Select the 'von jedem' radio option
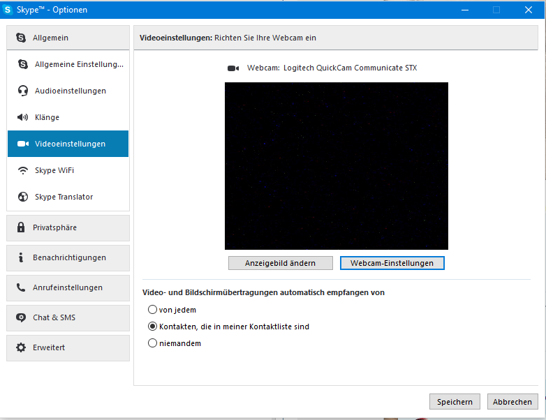546x420 pixels. 152,309
